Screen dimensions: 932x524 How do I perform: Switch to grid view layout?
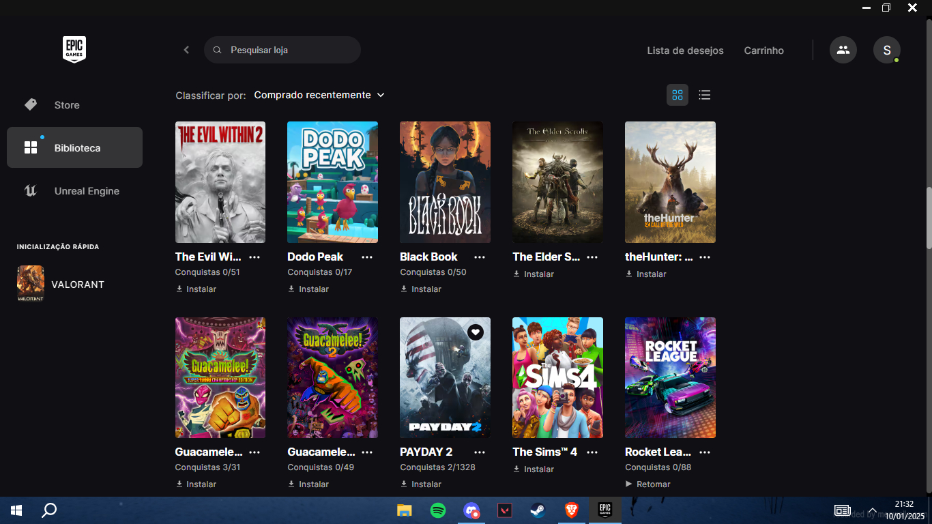(x=678, y=95)
